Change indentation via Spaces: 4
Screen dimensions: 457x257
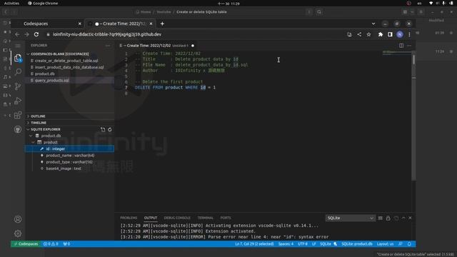(286, 244)
